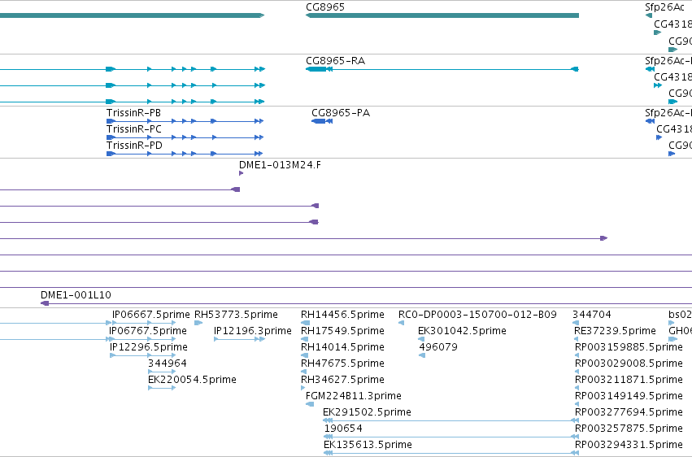Screen dimensions: 692x457
Task: Click the RH53773.5prime arrow glyph
Action: point(198,324)
